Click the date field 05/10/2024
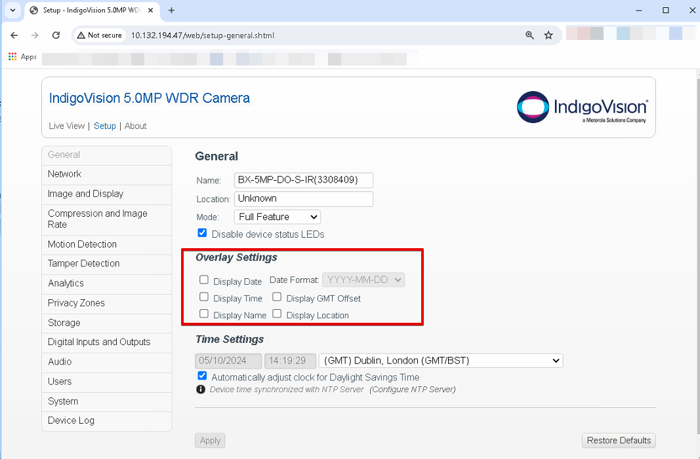 pyautogui.click(x=228, y=361)
